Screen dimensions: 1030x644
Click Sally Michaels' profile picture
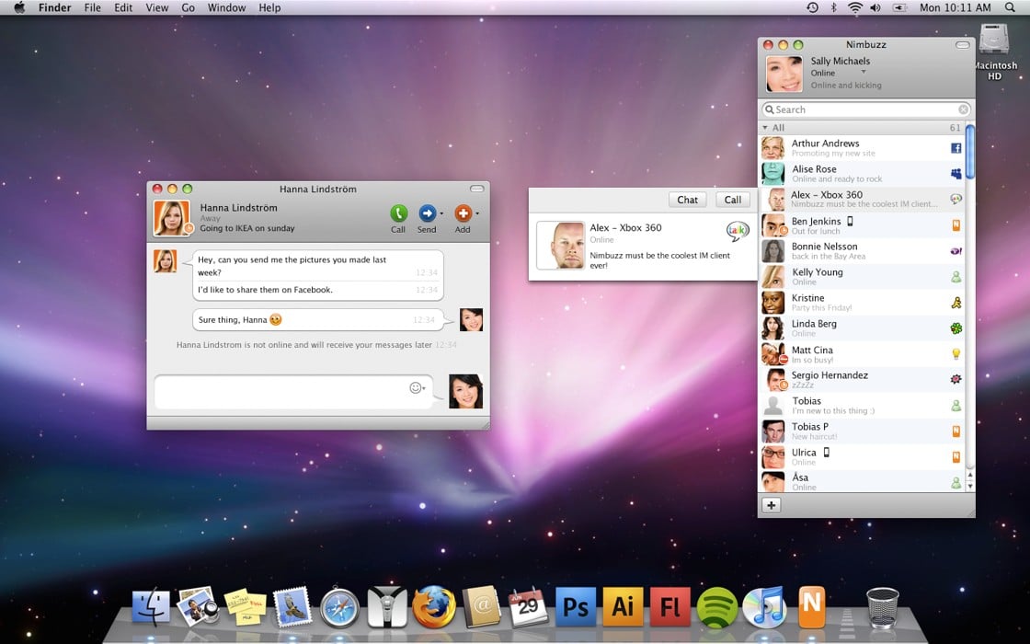coord(784,74)
